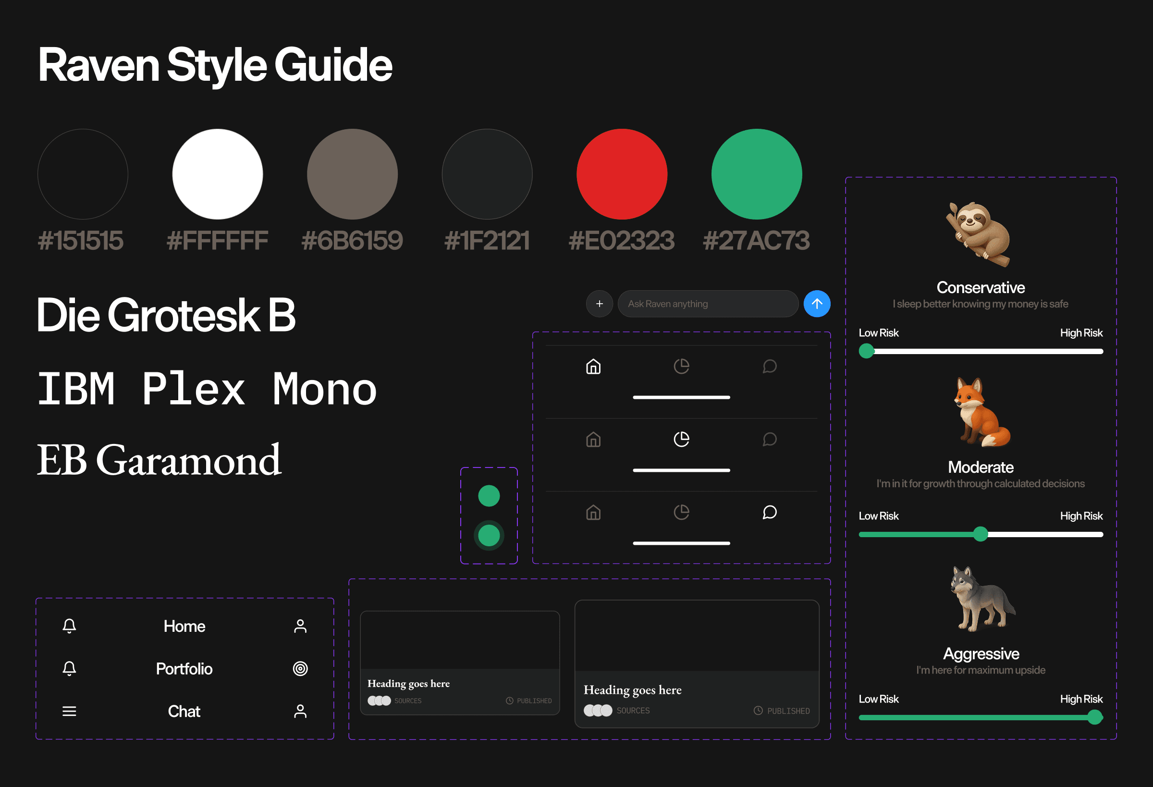The height and width of the screenshot is (787, 1153).
Task: Click the target icon in Portfolio row
Action: tap(300, 668)
